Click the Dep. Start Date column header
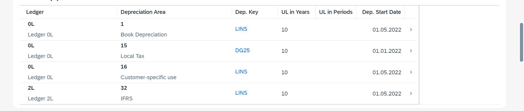 tap(381, 12)
